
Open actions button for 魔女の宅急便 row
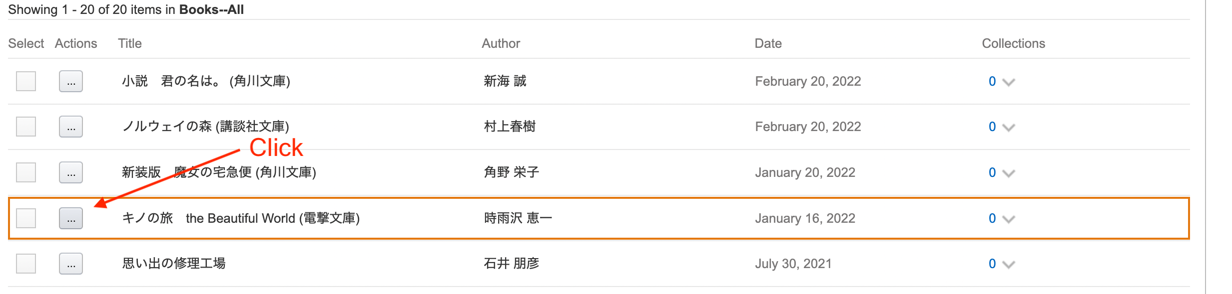coord(71,172)
